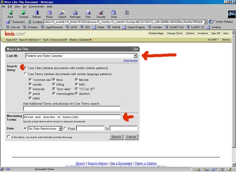Click the Additional Terms input field
The image size is (236, 172).
72,108
